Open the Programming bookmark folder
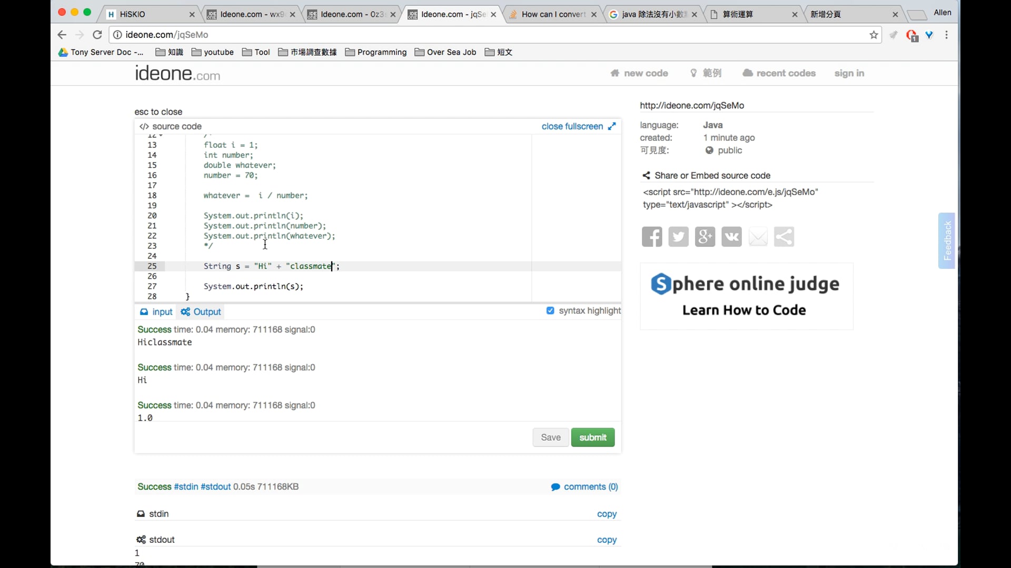Screen dimensions: 1011x568 click(x=376, y=52)
